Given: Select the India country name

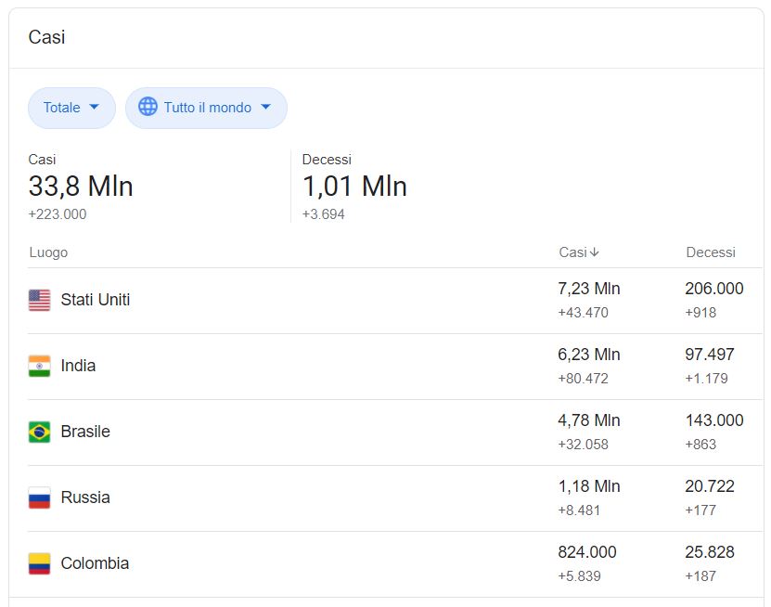Looking at the screenshot, I should 78,366.
